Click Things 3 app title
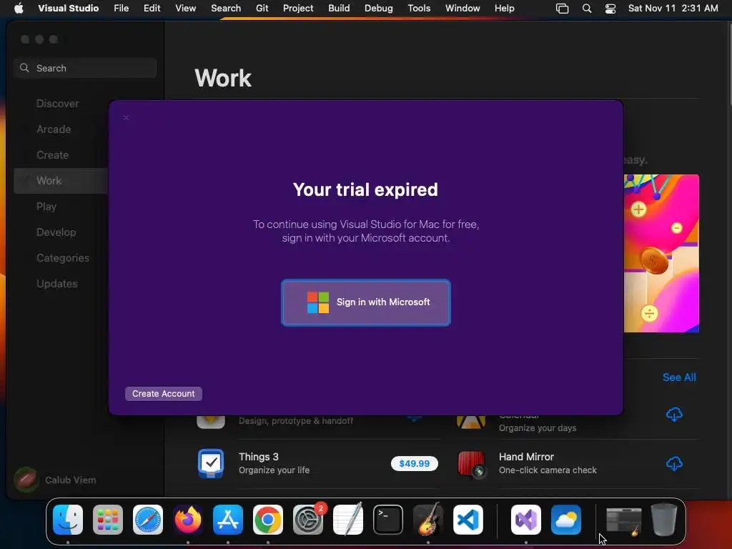The height and width of the screenshot is (549, 732). [259, 457]
